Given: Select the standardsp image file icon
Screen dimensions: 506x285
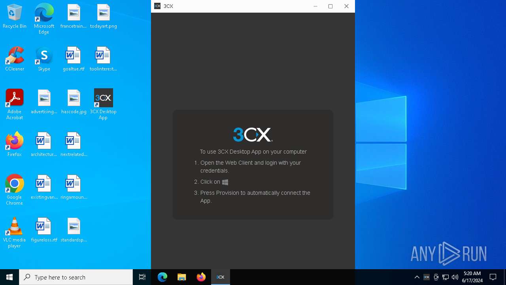Looking at the screenshot, I should (x=74, y=230).
